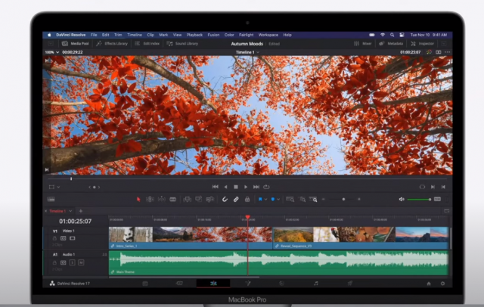This screenshot has width=484, height=307.
Task: Adjust the timeline zoom slider handle
Action: 343,200
